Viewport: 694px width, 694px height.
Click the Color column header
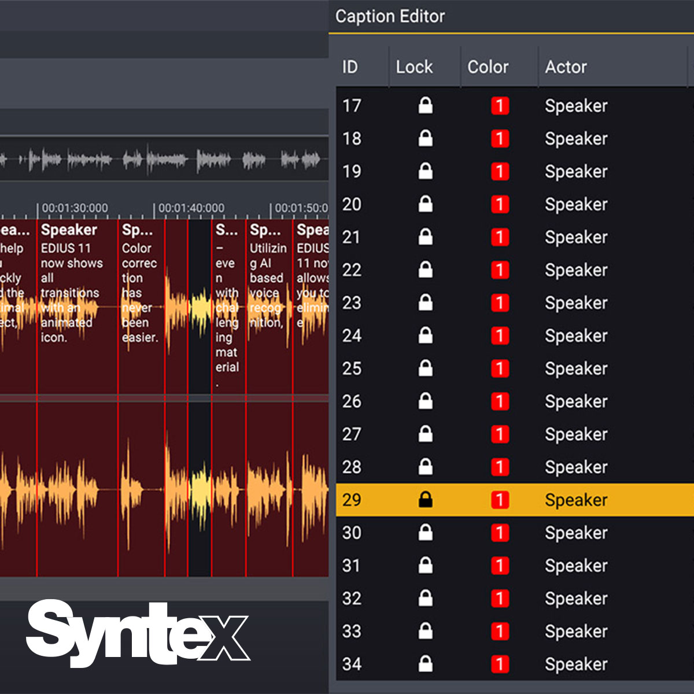coord(488,67)
